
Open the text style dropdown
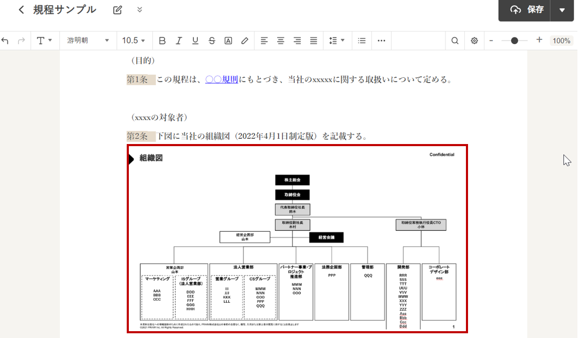pyautogui.click(x=44, y=40)
